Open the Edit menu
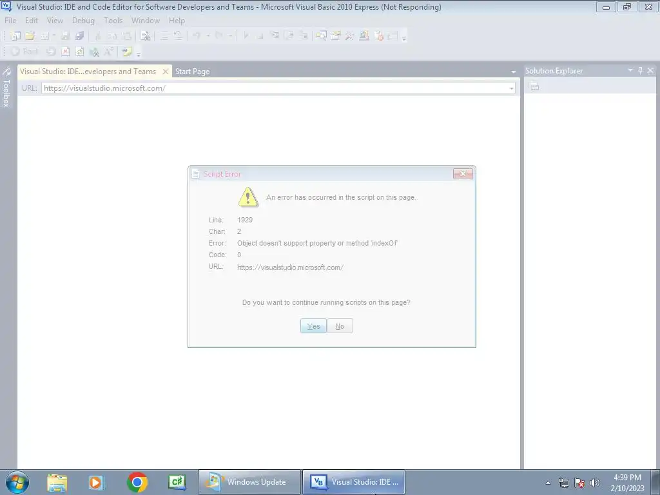 pyautogui.click(x=31, y=20)
